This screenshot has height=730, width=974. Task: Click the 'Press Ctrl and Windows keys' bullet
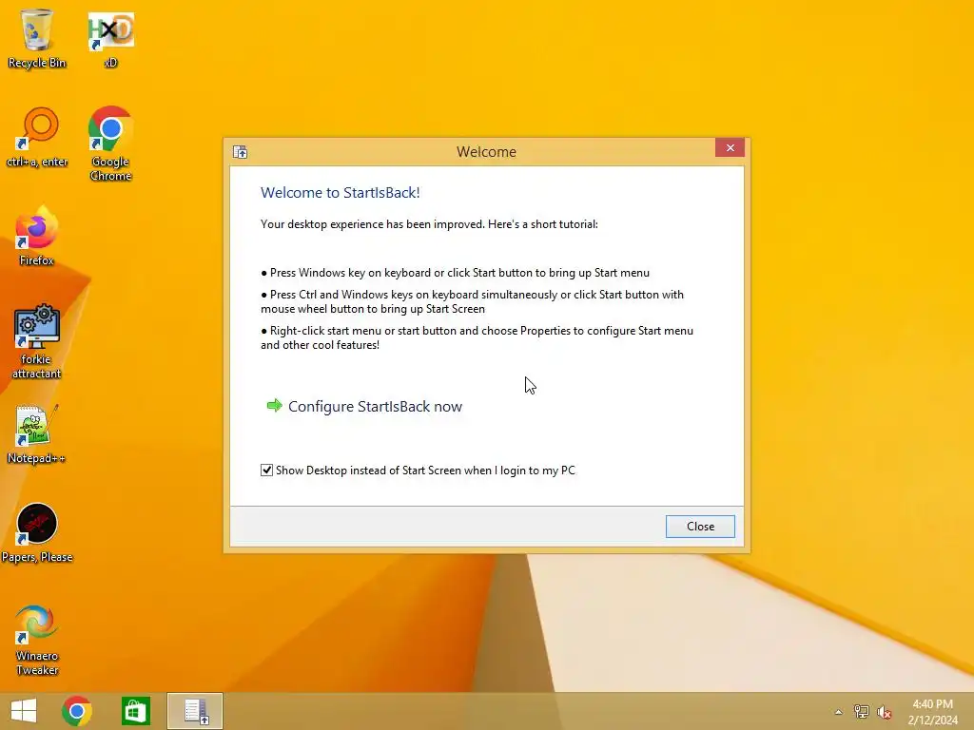click(x=472, y=301)
